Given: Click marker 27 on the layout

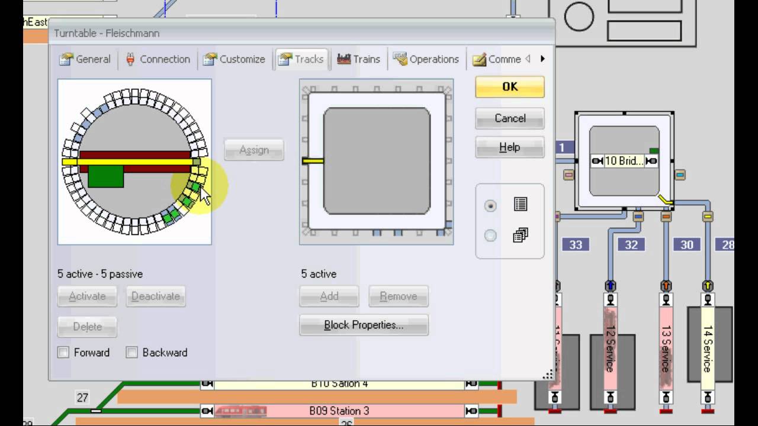Looking at the screenshot, I should pos(82,398).
